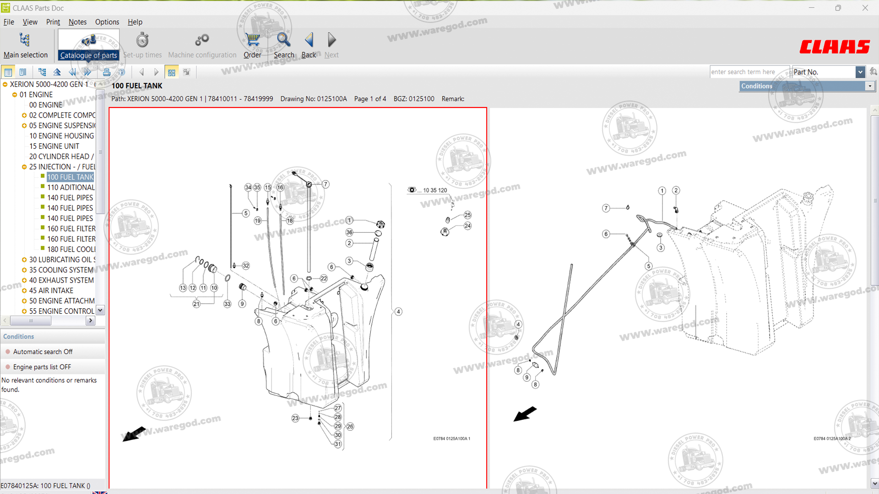Open the Order shopping cart
Screen dimensions: 879x494
[x=252, y=40]
